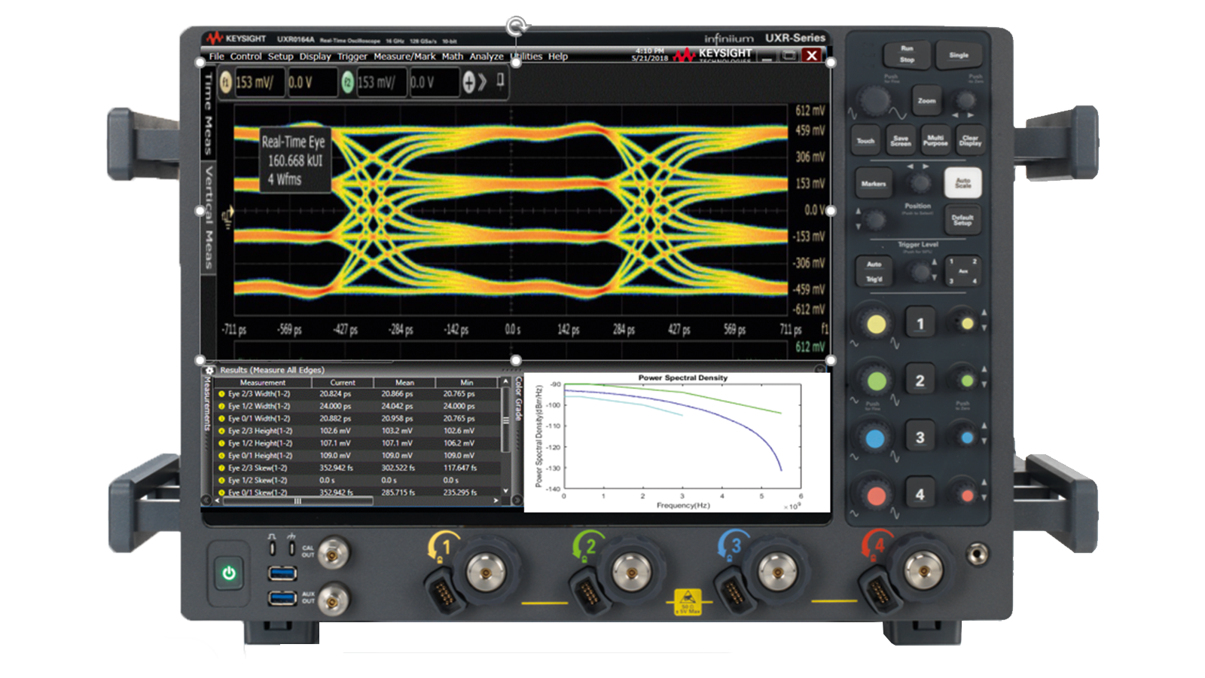1205x678 pixels.
Task: Click the Mean column header
Action: click(x=404, y=383)
